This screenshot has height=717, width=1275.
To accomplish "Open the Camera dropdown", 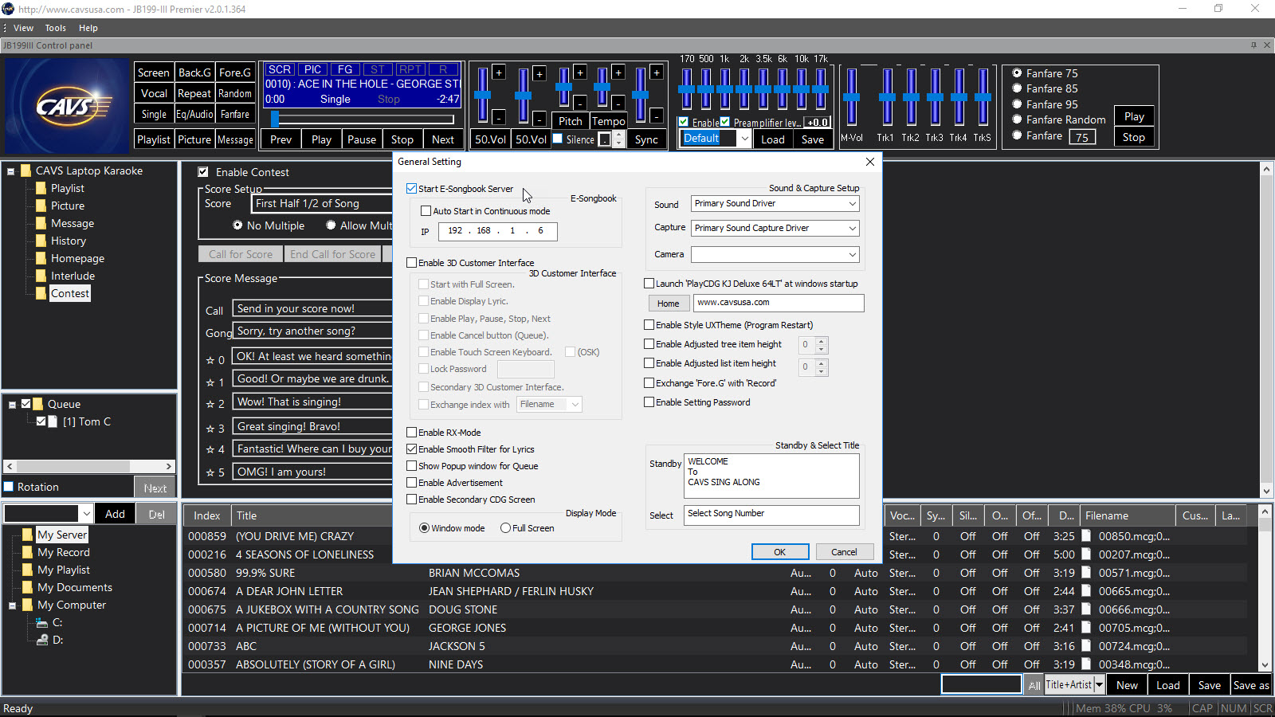I will click(x=852, y=255).
